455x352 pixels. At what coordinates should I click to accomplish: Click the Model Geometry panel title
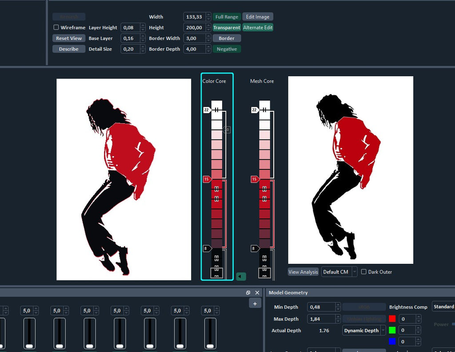point(288,293)
